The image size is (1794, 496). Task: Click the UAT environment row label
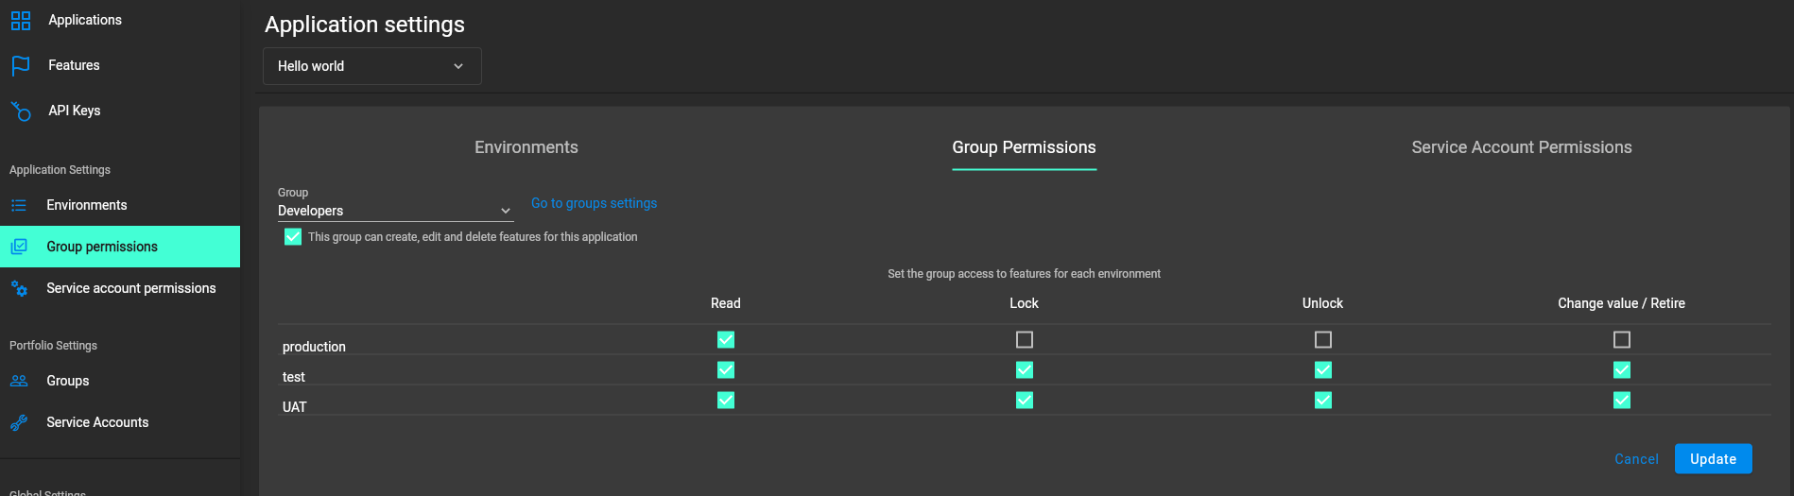click(x=295, y=407)
